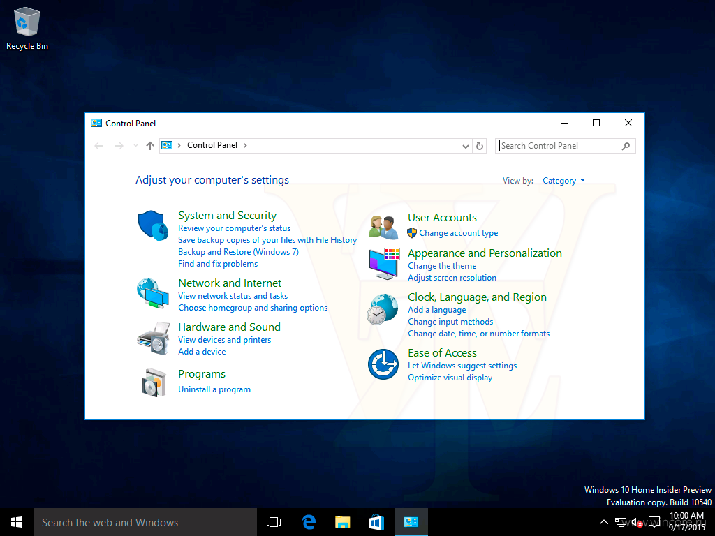This screenshot has height=536, width=715.
Task: Open the Store from the taskbar
Action: point(376,522)
